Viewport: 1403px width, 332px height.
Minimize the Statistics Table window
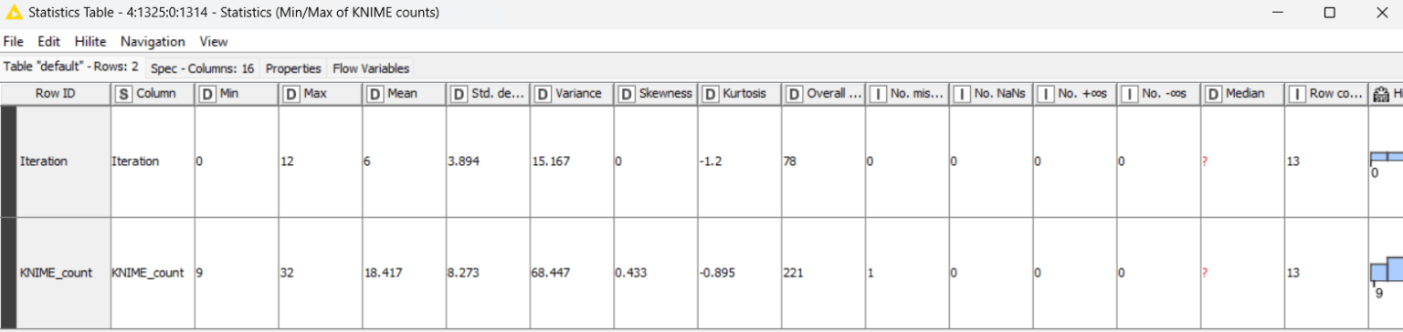point(1277,13)
